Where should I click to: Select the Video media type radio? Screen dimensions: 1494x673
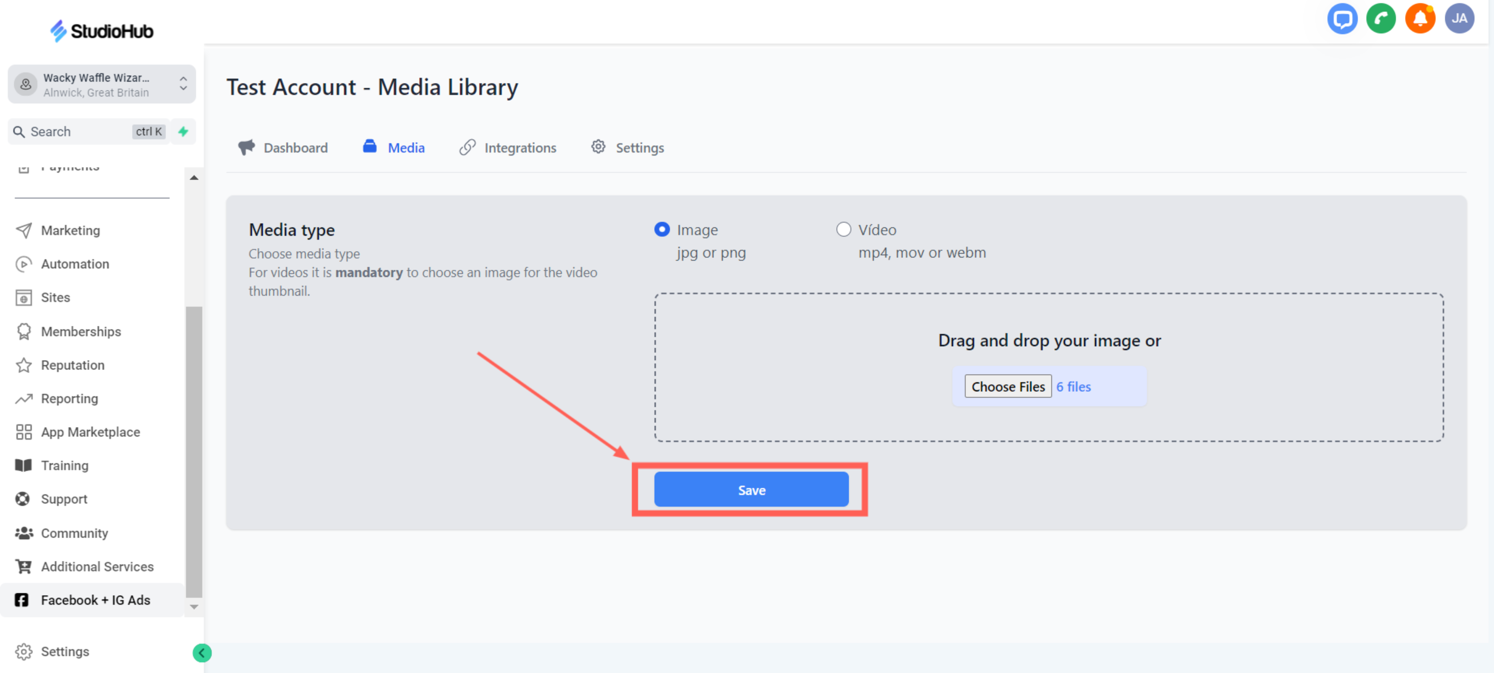(x=843, y=230)
